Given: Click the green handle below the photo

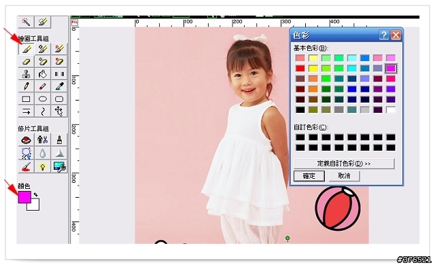Looking at the screenshot, I should pos(288,238).
